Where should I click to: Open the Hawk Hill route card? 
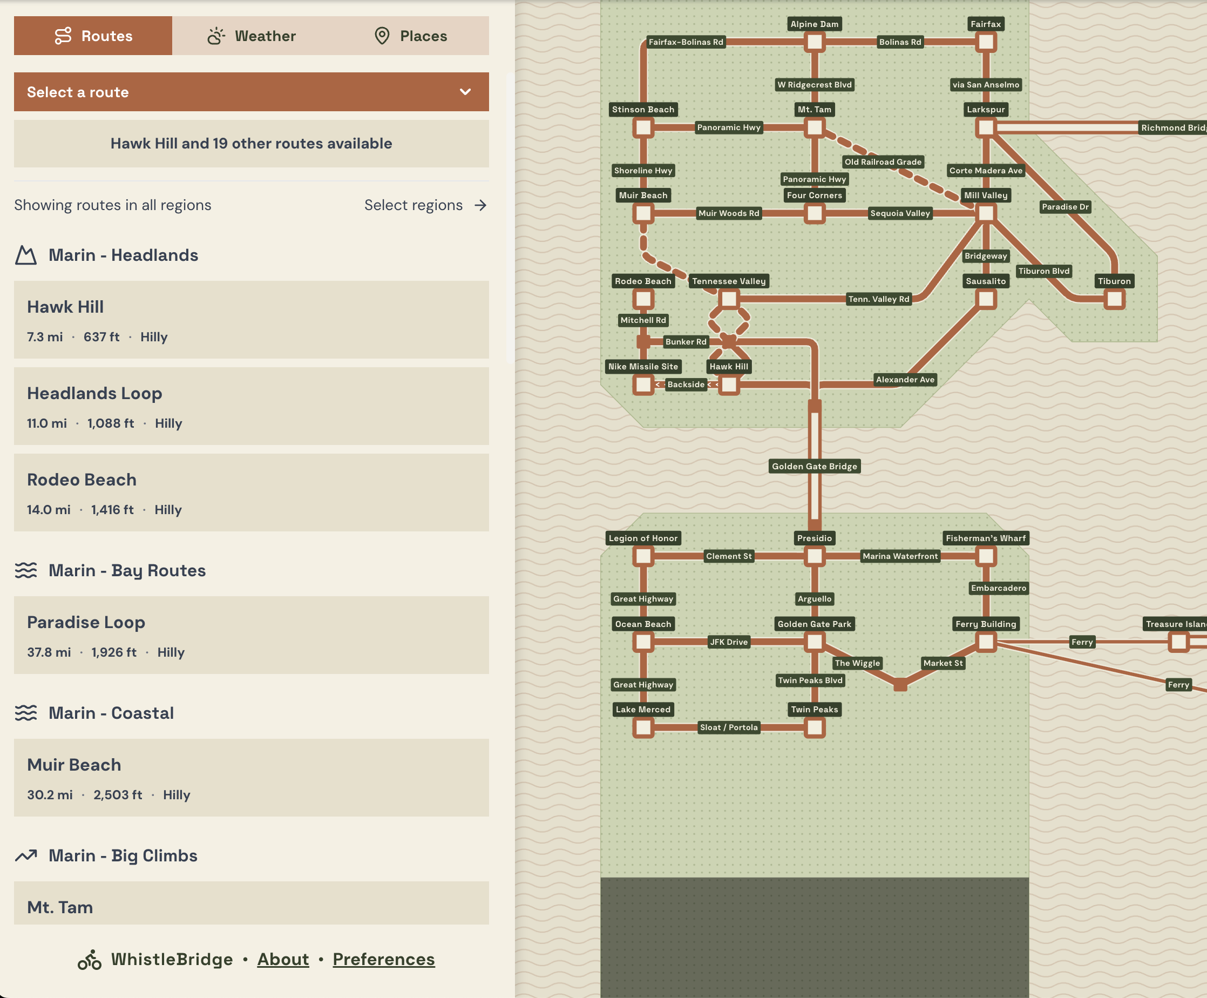coord(251,320)
